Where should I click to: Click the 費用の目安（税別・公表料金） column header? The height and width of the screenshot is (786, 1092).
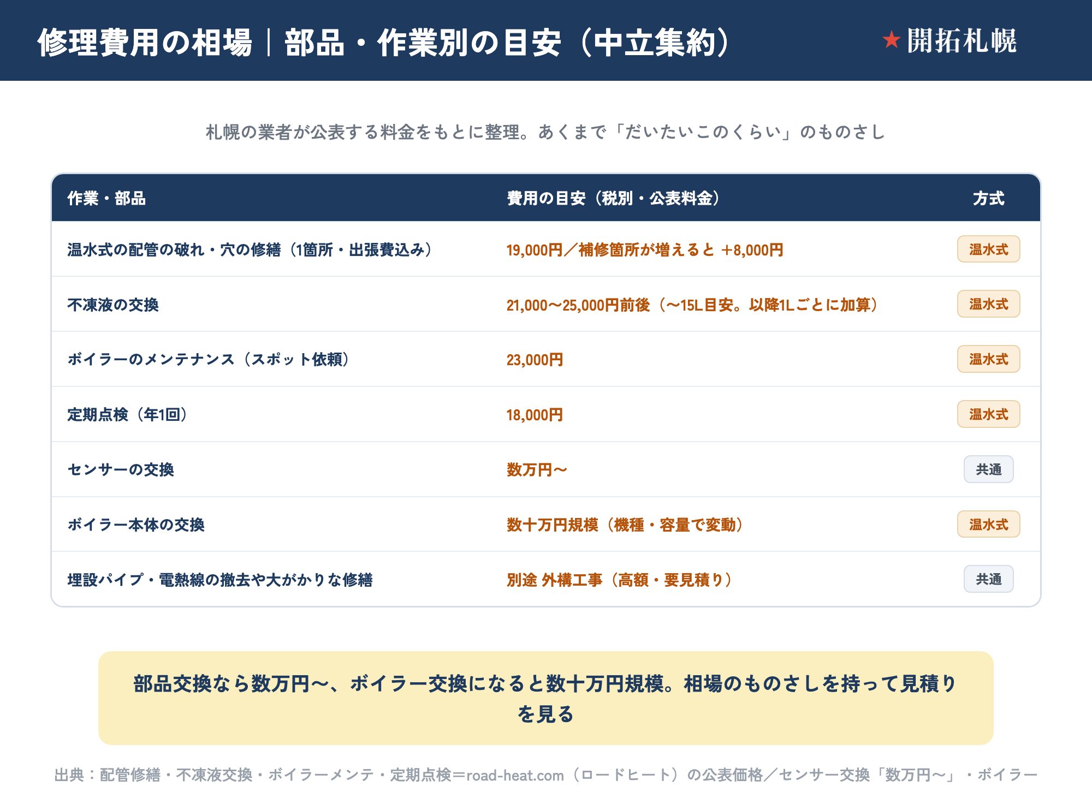pos(614,198)
